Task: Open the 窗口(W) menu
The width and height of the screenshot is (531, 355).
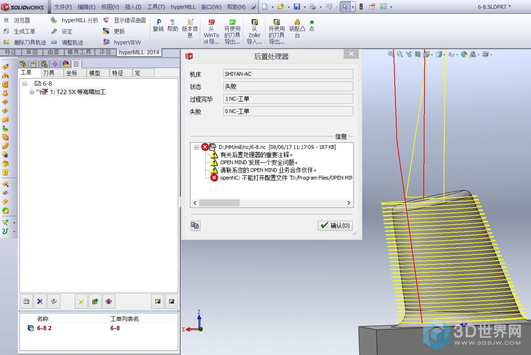Action: [211, 7]
